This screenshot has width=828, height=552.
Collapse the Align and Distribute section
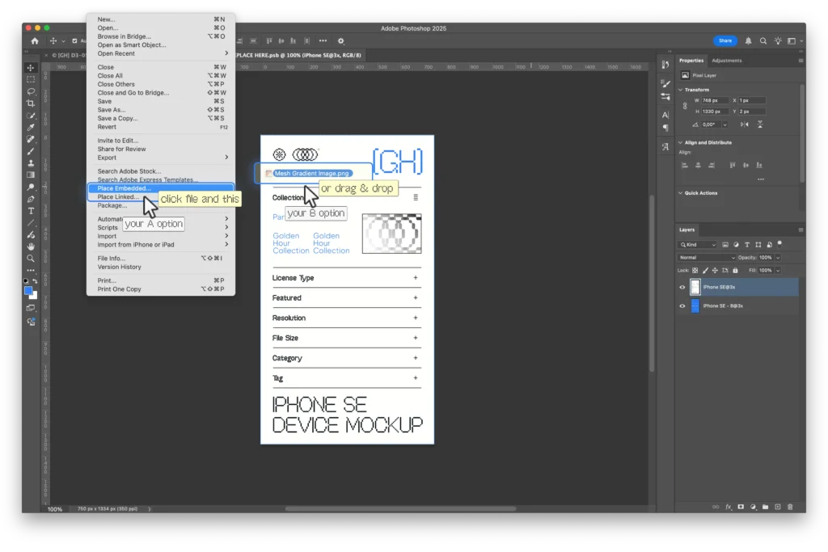coord(680,142)
